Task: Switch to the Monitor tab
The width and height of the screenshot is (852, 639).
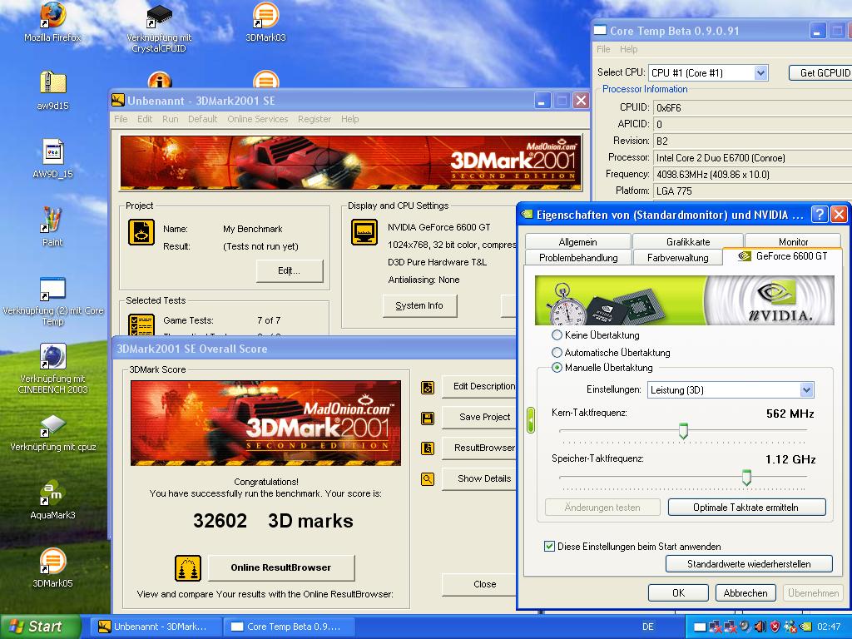Action: pos(793,242)
